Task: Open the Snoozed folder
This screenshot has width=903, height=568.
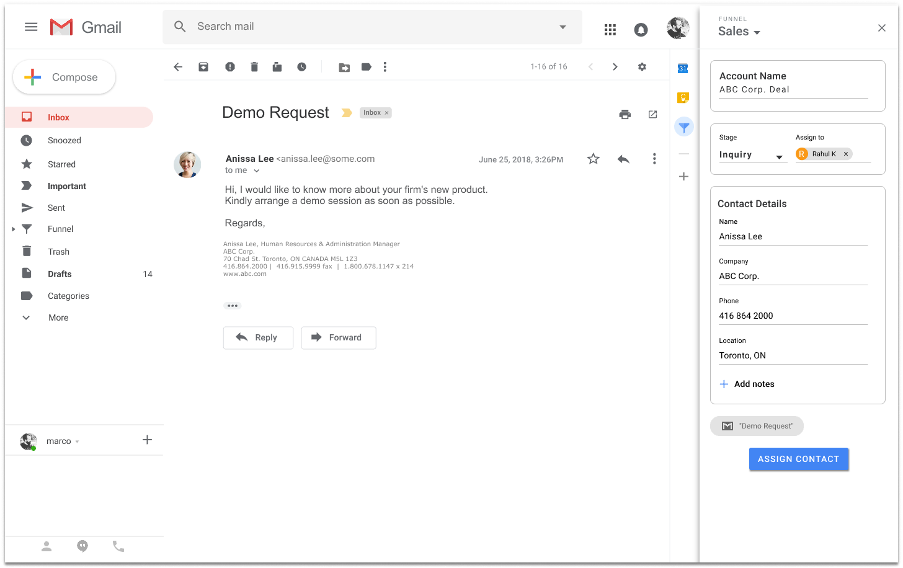Action: [x=64, y=141]
